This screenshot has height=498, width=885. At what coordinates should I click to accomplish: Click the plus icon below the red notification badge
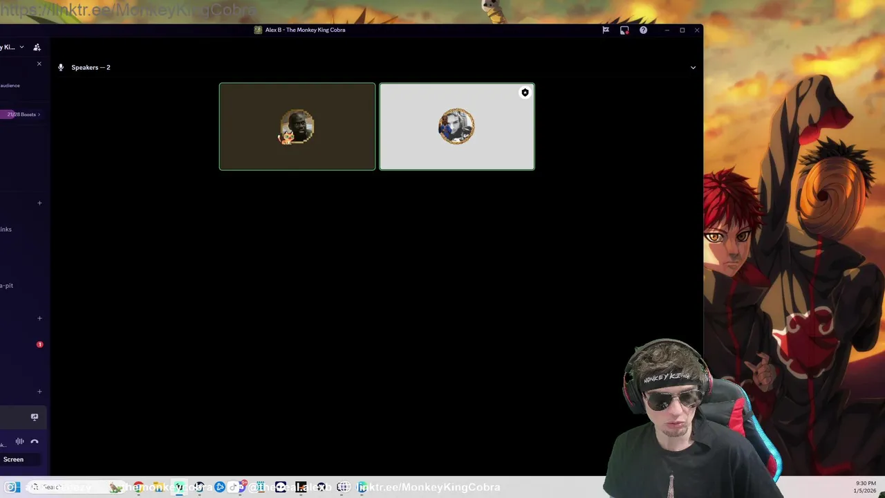(39, 391)
